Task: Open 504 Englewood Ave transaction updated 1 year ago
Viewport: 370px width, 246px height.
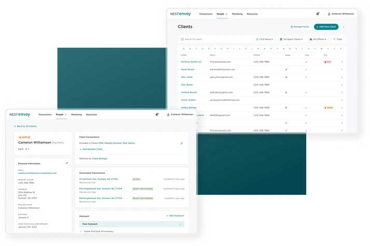Action: coord(101,198)
